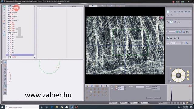Open Microsoft Store from the taskbar
Image resolution: width=194 pixels, height=109 pixels.
(62, 107)
